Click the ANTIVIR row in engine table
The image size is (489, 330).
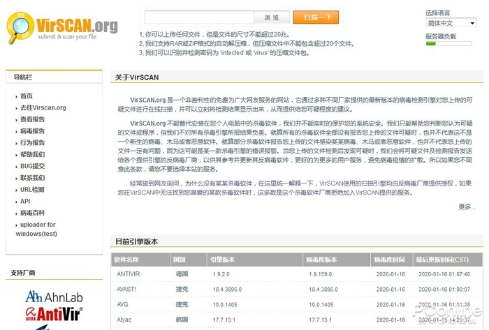click(297, 274)
